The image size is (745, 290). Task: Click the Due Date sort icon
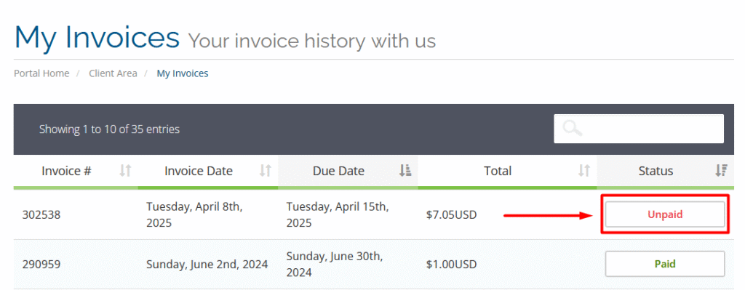(405, 171)
